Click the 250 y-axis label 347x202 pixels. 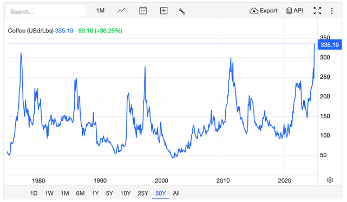pyautogui.click(x=325, y=77)
